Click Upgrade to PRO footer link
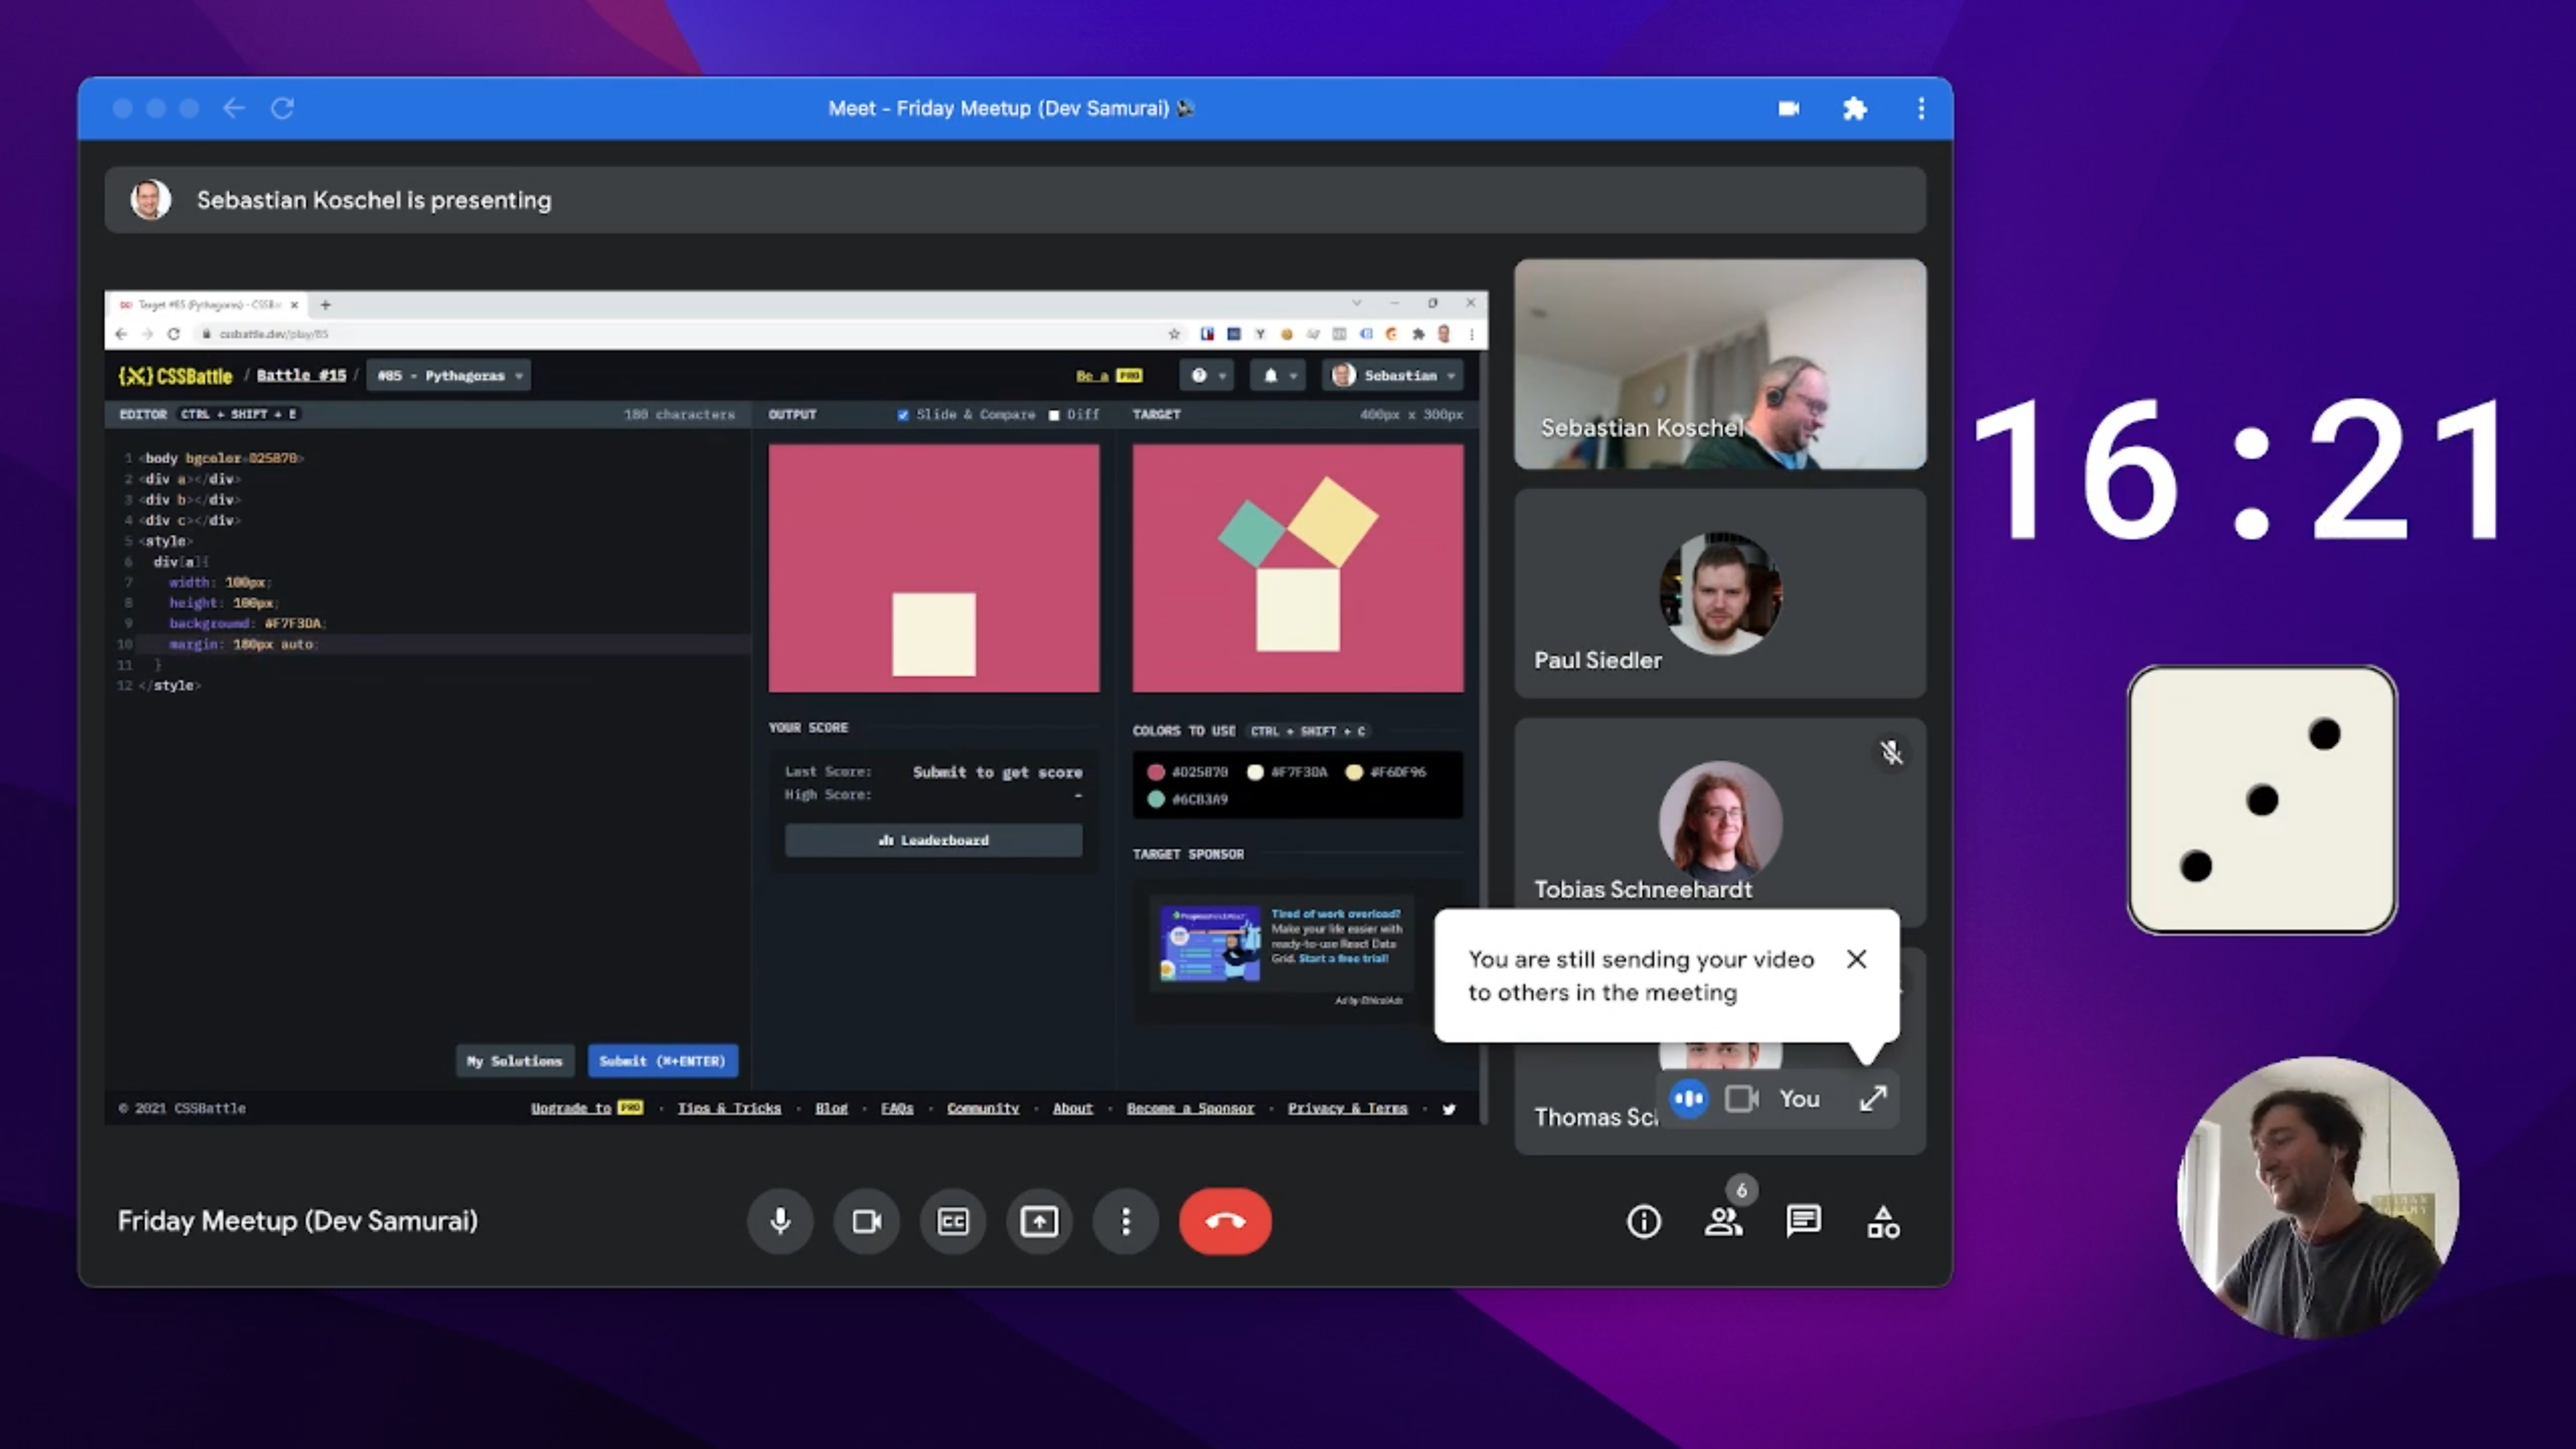2576x1449 pixels. point(587,1108)
